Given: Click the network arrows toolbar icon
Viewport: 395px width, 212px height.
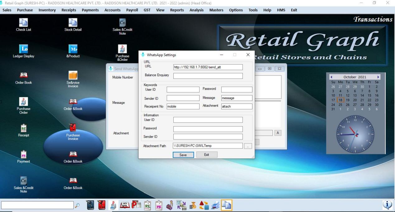Looking at the screenshot, I should coord(181,205).
